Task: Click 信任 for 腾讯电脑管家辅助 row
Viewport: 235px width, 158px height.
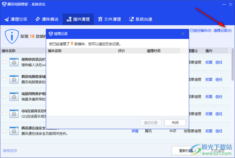Action: 219,80
